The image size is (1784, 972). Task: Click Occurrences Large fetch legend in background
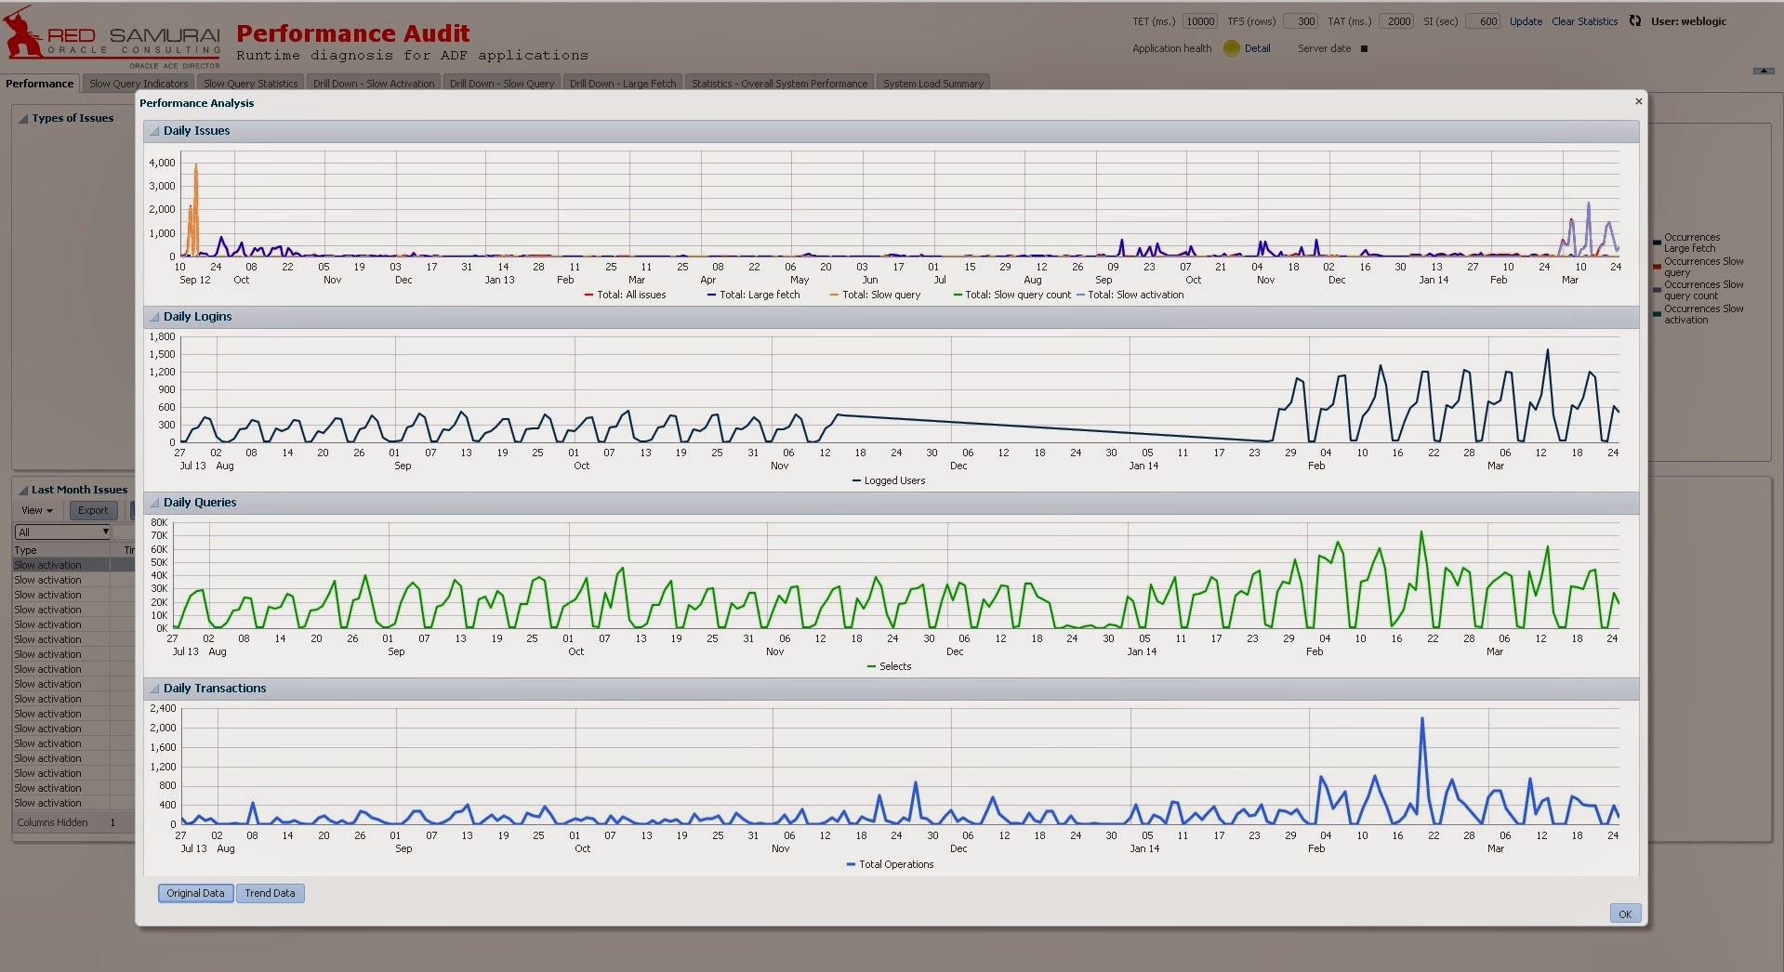pyautogui.click(x=1686, y=243)
